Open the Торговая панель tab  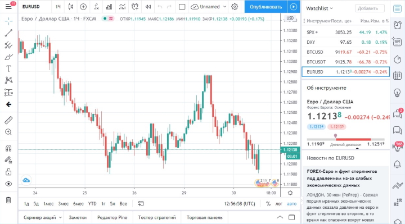point(205,217)
